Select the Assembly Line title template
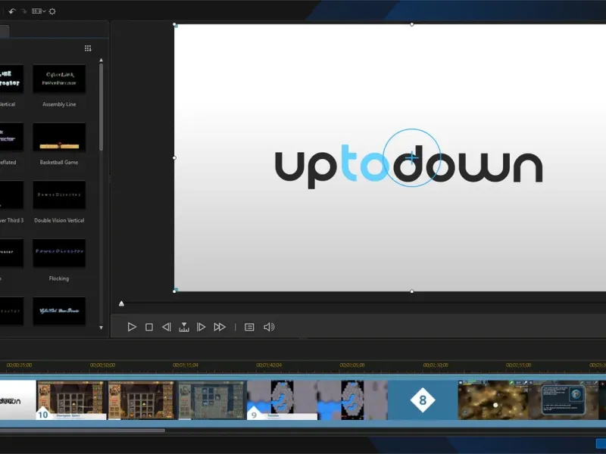The height and width of the screenshot is (454, 606). 59,79
